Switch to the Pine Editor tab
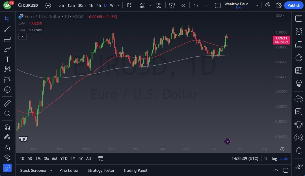The image size is (305, 176). (69, 170)
